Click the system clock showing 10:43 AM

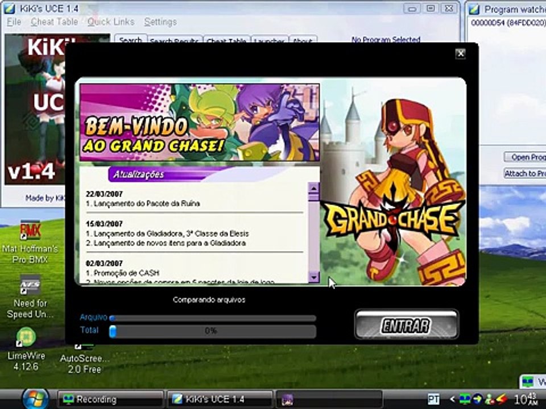527,399
